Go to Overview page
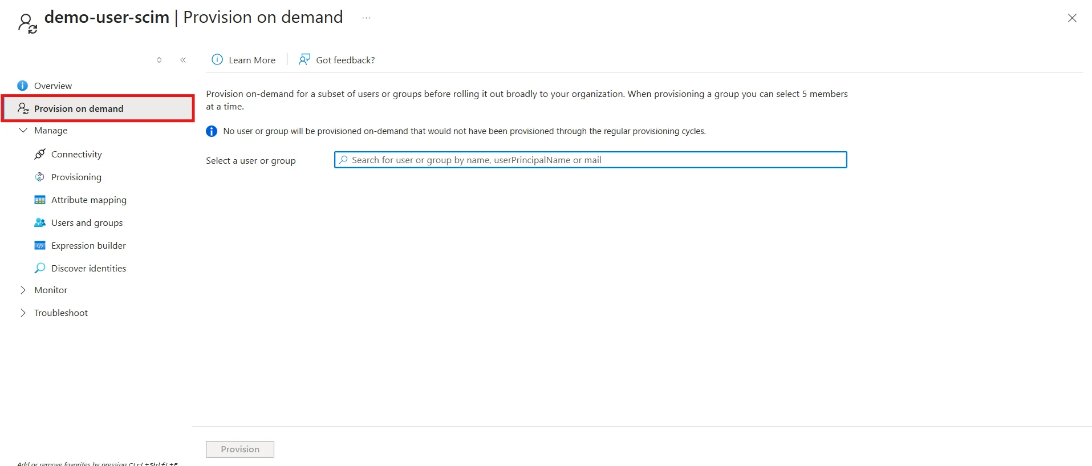Screen dimensions: 1092x466 pyautogui.click(x=53, y=86)
